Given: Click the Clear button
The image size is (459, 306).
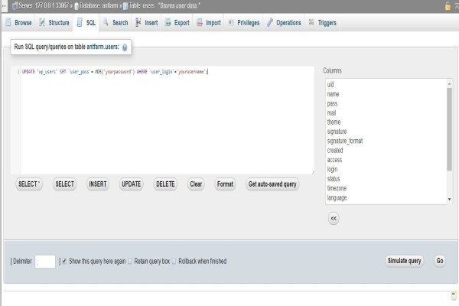Looking at the screenshot, I should (x=196, y=184).
